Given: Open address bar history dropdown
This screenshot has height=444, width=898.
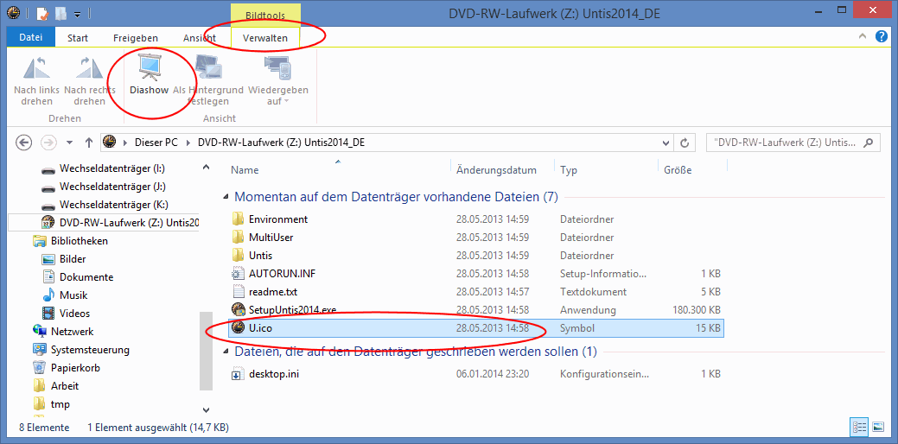Looking at the screenshot, I should pyautogui.click(x=665, y=143).
